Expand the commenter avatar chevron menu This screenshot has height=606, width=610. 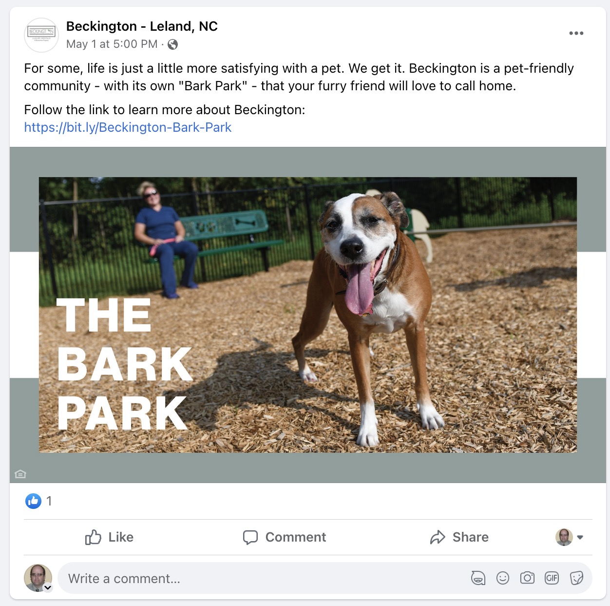coord(48,587)
